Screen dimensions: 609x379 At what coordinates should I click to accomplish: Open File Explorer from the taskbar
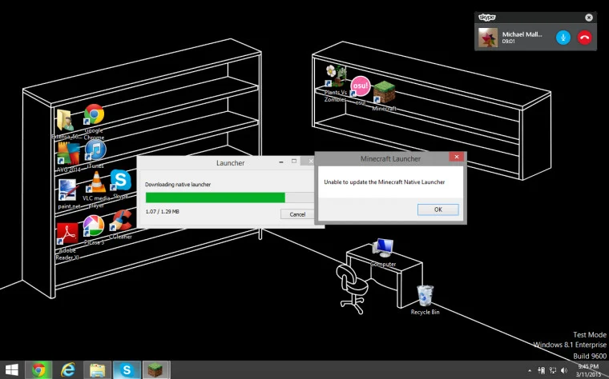[x=97, y=369]
